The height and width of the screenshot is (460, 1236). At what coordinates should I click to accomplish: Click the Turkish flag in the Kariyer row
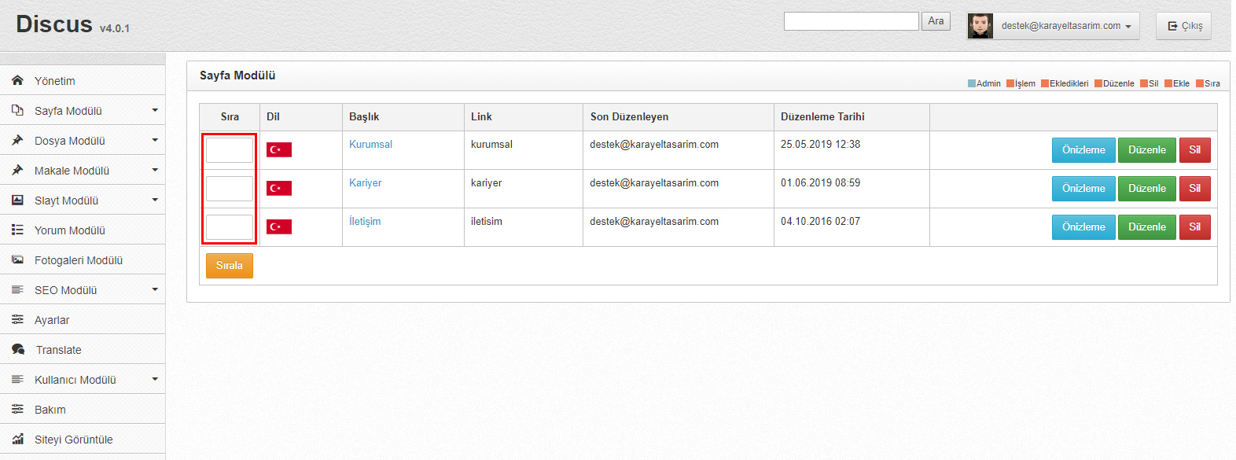point(279,188)
